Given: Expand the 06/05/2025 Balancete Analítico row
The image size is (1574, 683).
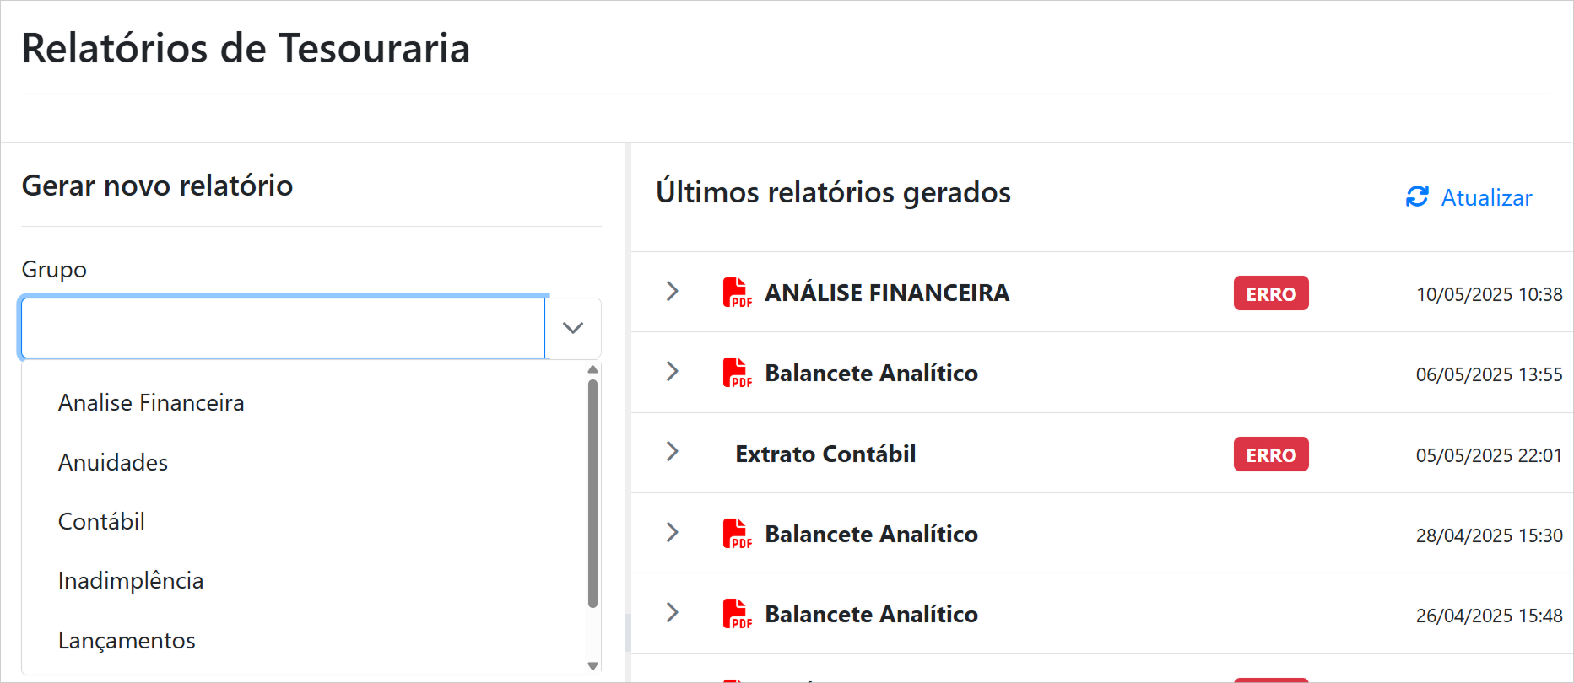Looking at the screenshot, I should 673,372.
